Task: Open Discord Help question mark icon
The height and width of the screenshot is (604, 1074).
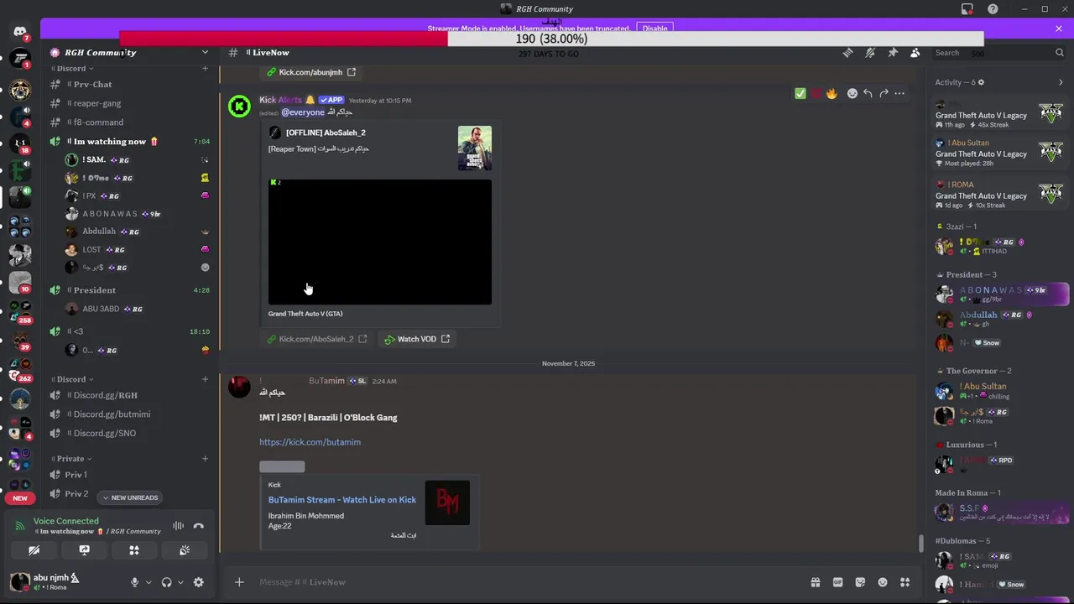Action: point(993,9)
